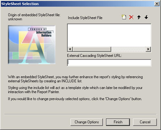This screenshot has width=161, height=130.
Task: Close the dialog with title bar X
Action: [157, 4]
